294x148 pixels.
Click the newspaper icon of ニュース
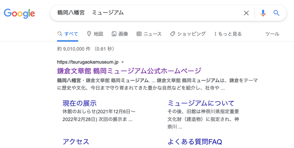139,34
